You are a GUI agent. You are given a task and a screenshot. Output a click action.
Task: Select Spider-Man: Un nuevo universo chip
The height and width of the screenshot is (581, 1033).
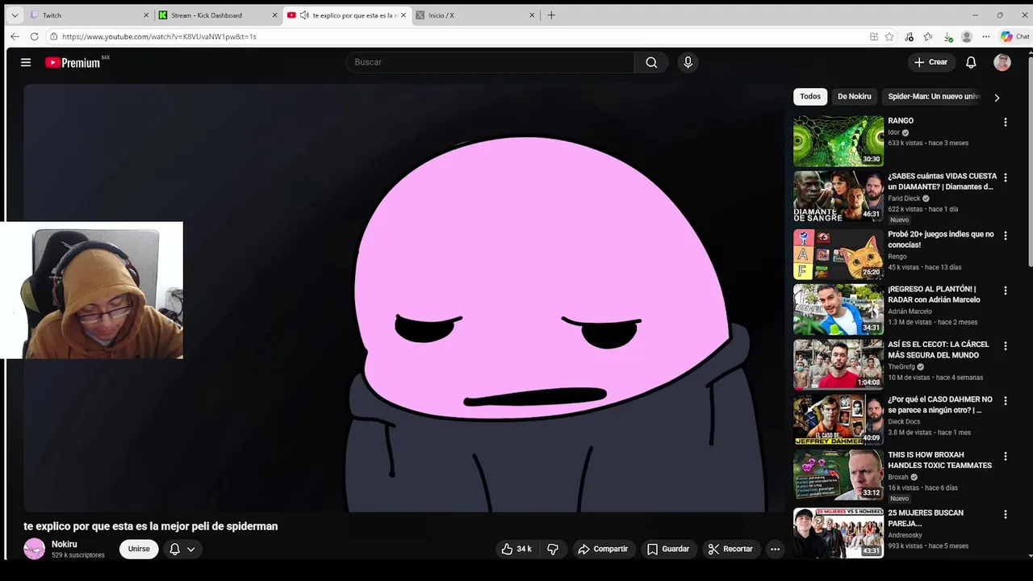coord(934,96)
